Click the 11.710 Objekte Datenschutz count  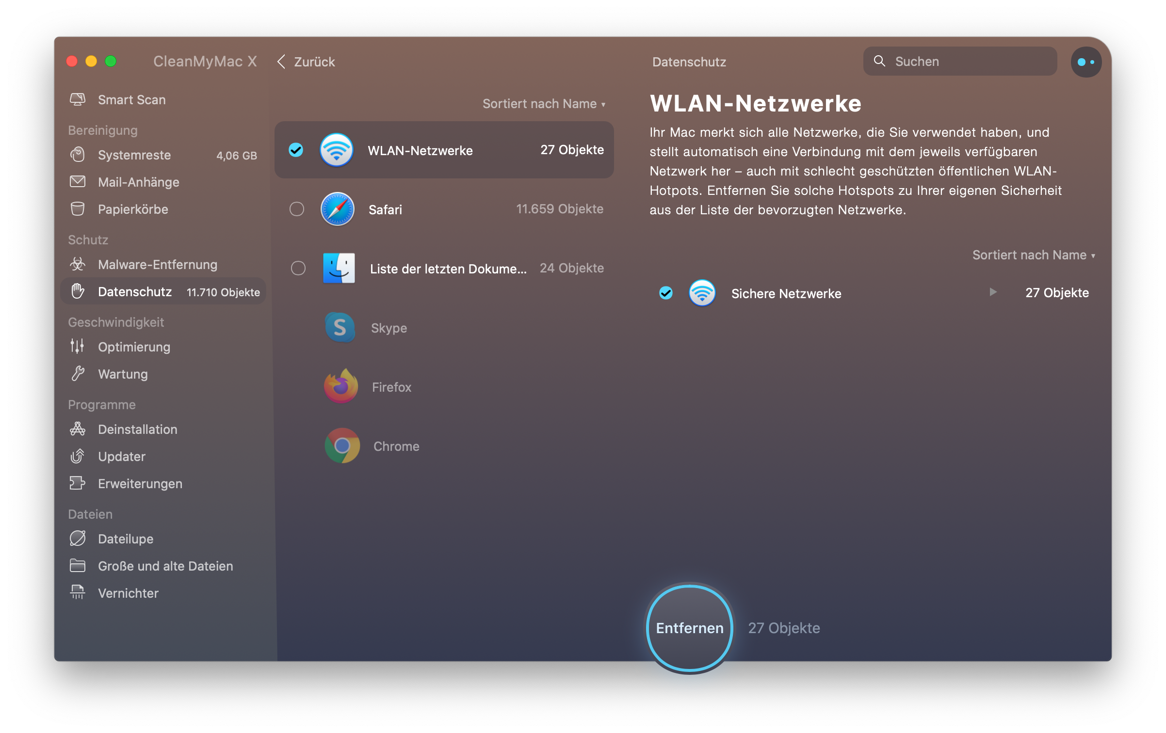223,292
